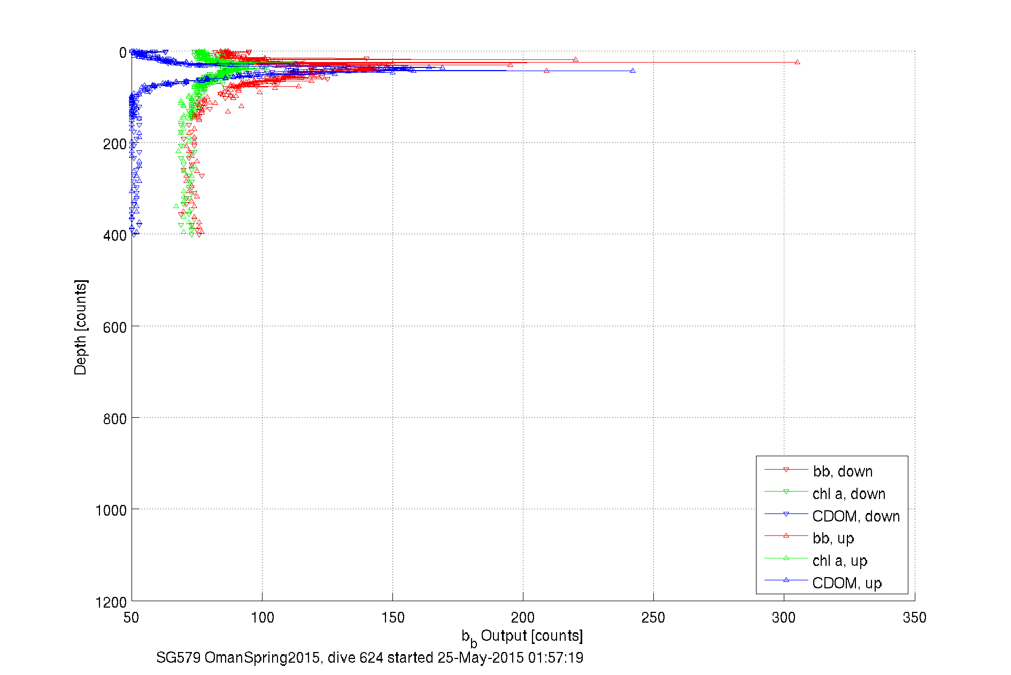Screen dimensions: 1011x675
Task: Click the x-axis tick label 150
Action: (x=392, y=618)
